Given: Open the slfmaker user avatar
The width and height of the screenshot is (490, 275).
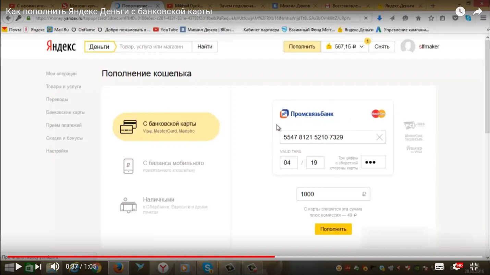Looking at the screenshot, I should (408, 46).
